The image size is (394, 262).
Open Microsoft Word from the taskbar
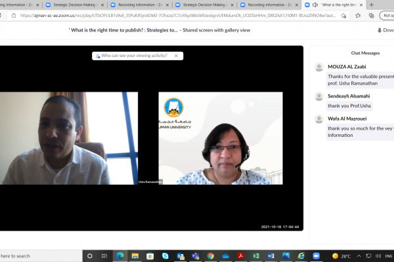pos(271,255)
